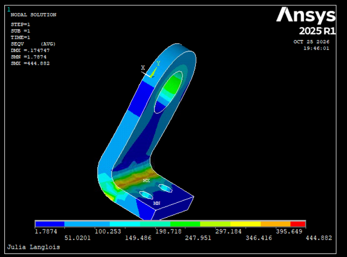Viewport: 347px width, 257px height.
Task: Click the OCT 25 2026 date
Action: (312, 42)
